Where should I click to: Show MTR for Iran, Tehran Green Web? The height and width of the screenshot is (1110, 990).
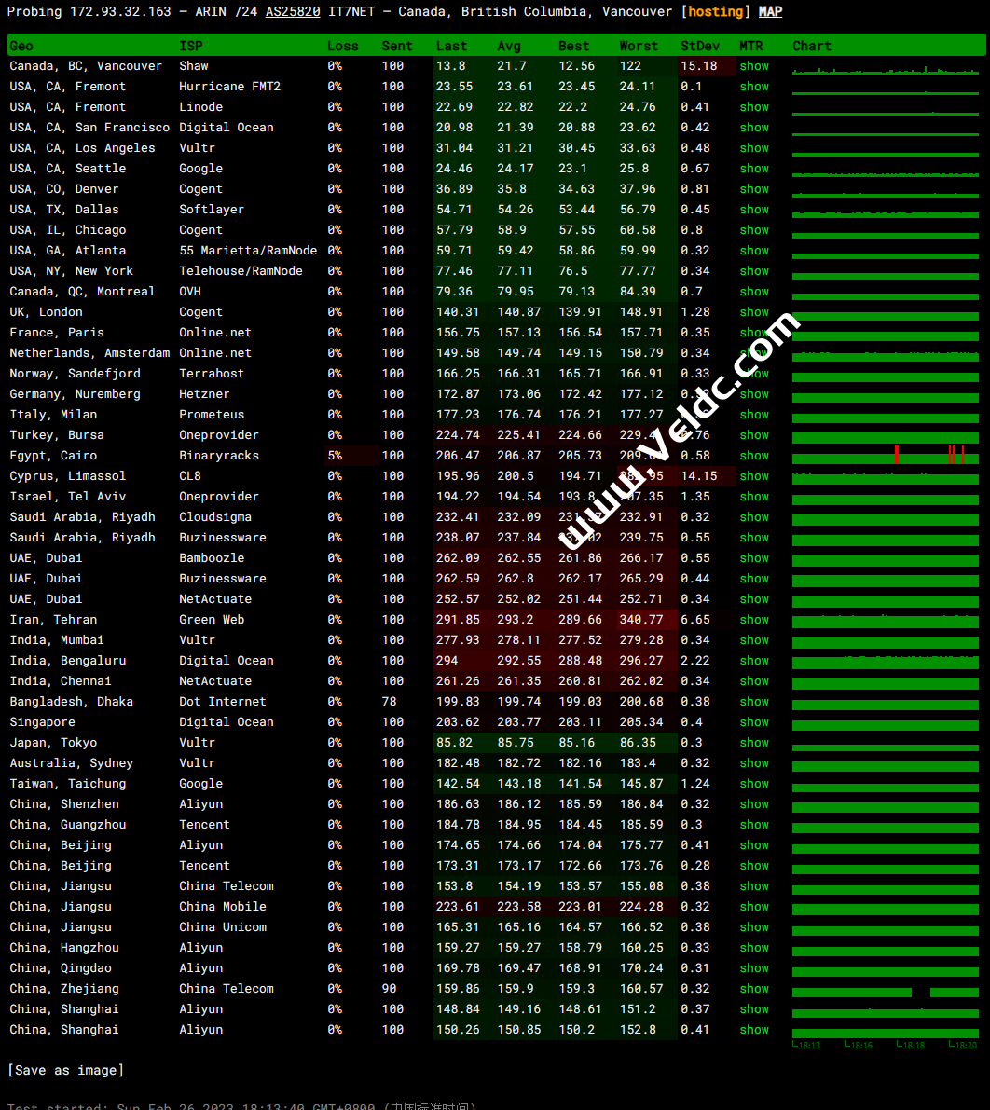click(x=754, y=620)
